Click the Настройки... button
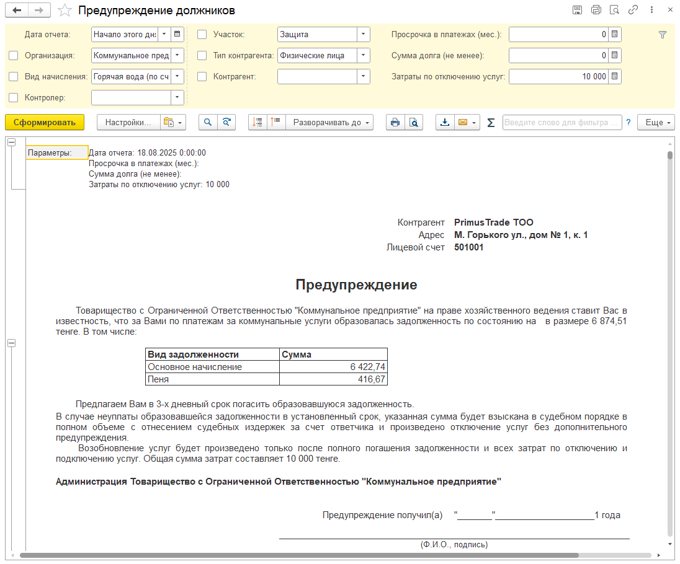Screen dimensions: 680x564 [x=128, y=123]
